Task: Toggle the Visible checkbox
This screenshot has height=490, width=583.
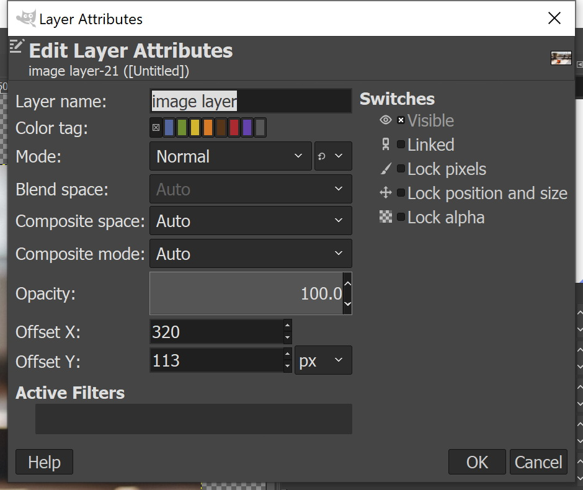Action: point(401,120)
